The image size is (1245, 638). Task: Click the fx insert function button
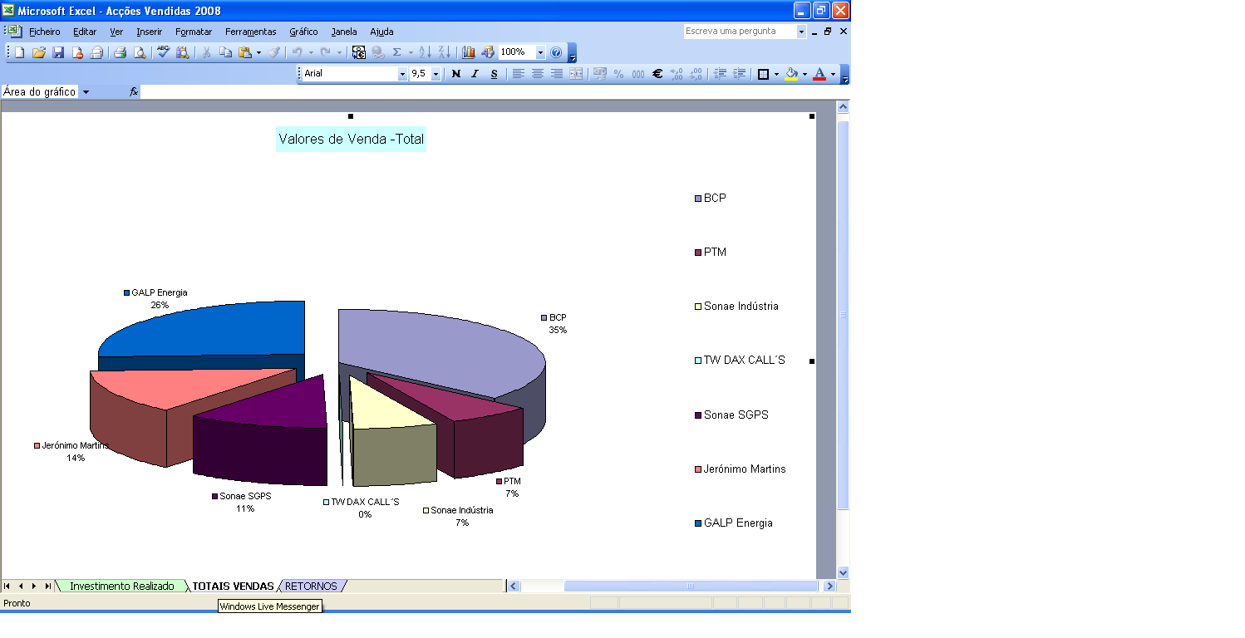click(x=133, y=92)
